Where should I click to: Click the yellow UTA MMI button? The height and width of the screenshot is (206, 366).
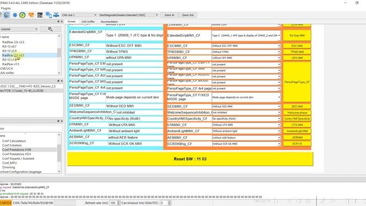tap(297, 125)
